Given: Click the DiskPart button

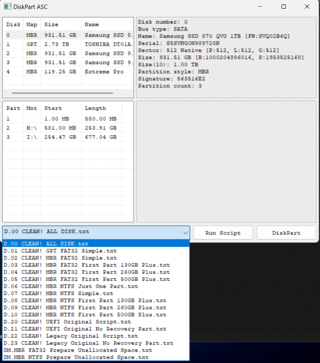Looking at the screenshot, I should 286,233.
